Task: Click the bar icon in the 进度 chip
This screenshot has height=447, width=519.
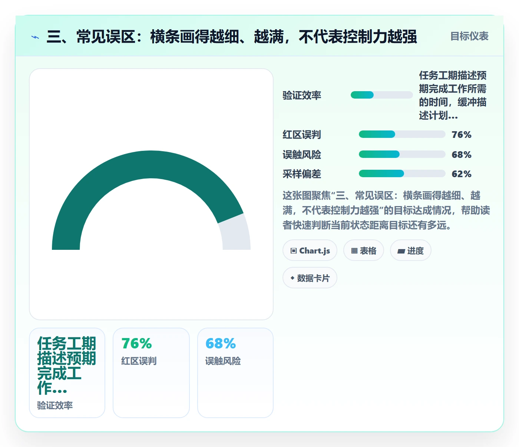Action: pyautogui.click(x=401, y=251)
